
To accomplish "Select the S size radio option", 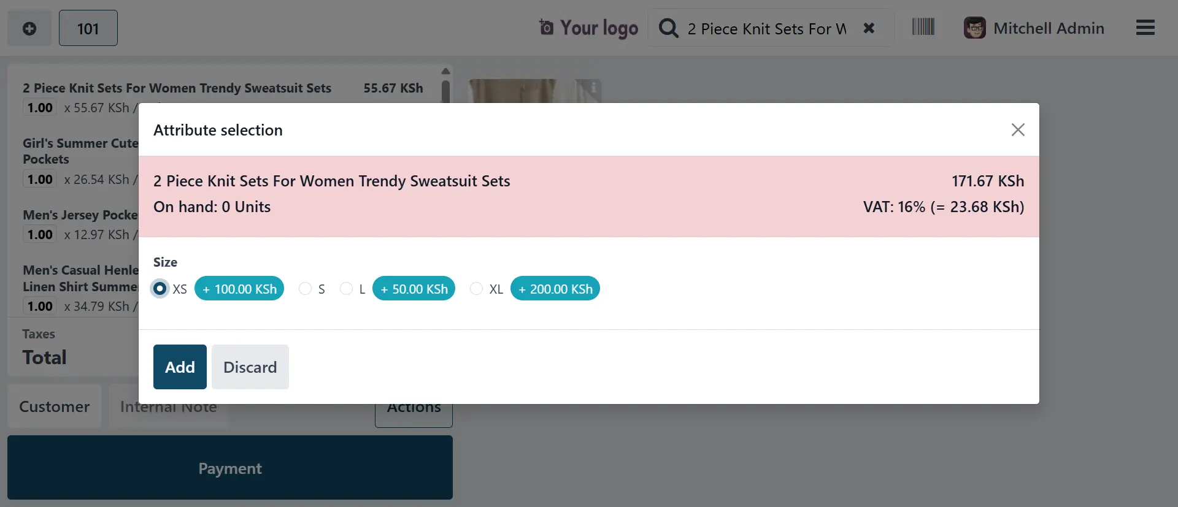I will point(305,289).
